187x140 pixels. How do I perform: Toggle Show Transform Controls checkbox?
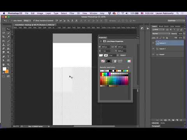coord(34,21)
